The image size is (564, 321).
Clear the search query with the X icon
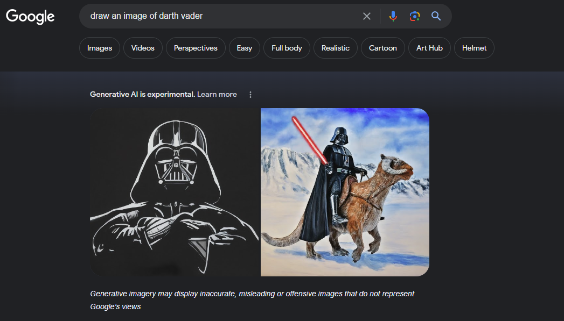pyautogui.click(x=366, y=16)
